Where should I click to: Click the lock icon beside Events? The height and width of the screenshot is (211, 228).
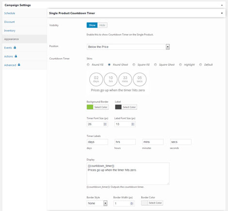click(x=15, y=47)
